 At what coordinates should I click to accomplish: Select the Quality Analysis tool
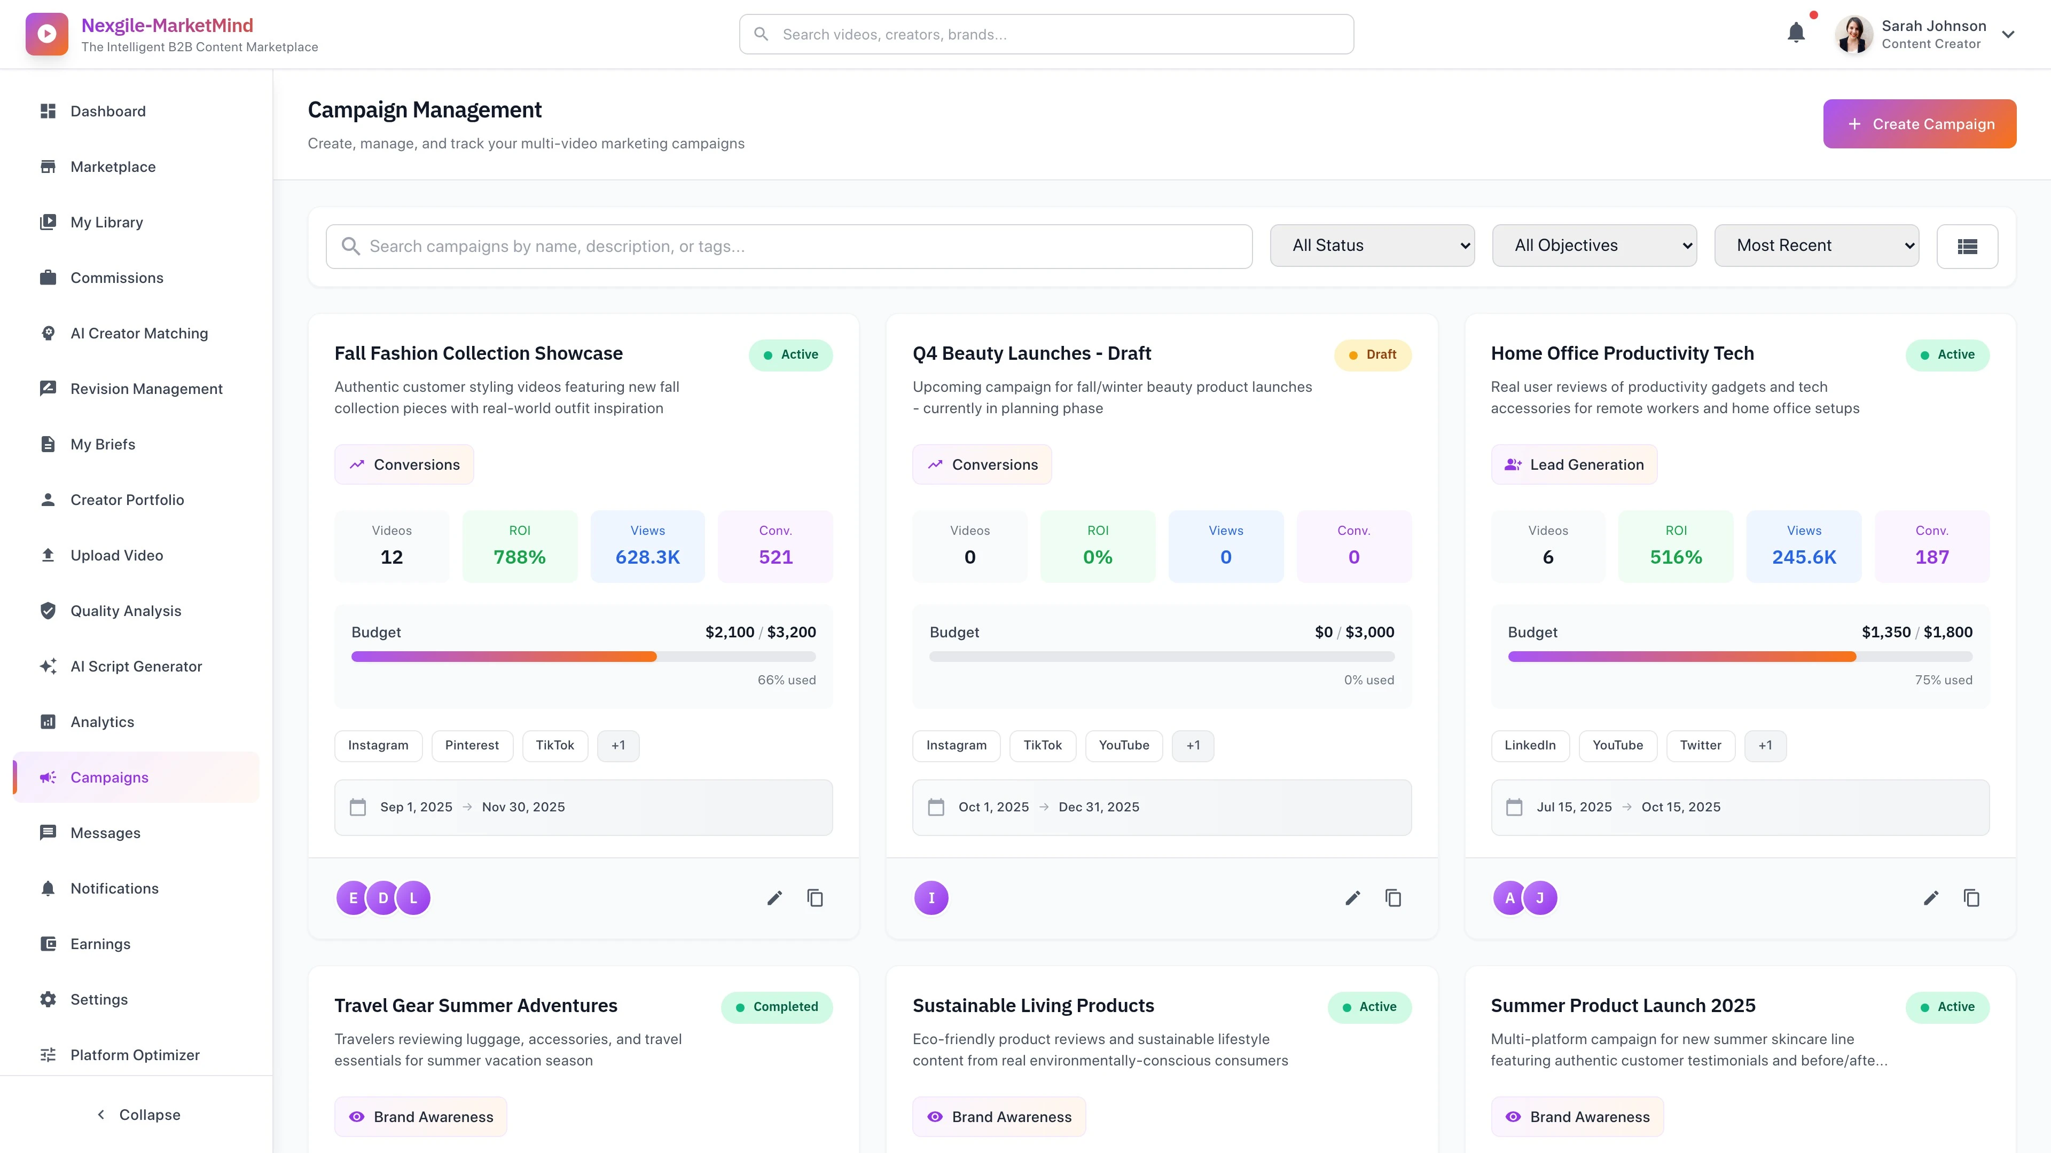tap(126, 610)
